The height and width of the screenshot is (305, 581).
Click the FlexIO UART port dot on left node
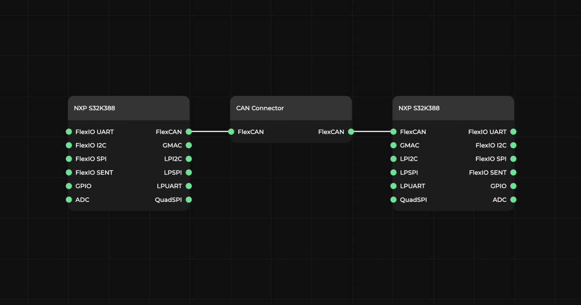pos(69,132)
